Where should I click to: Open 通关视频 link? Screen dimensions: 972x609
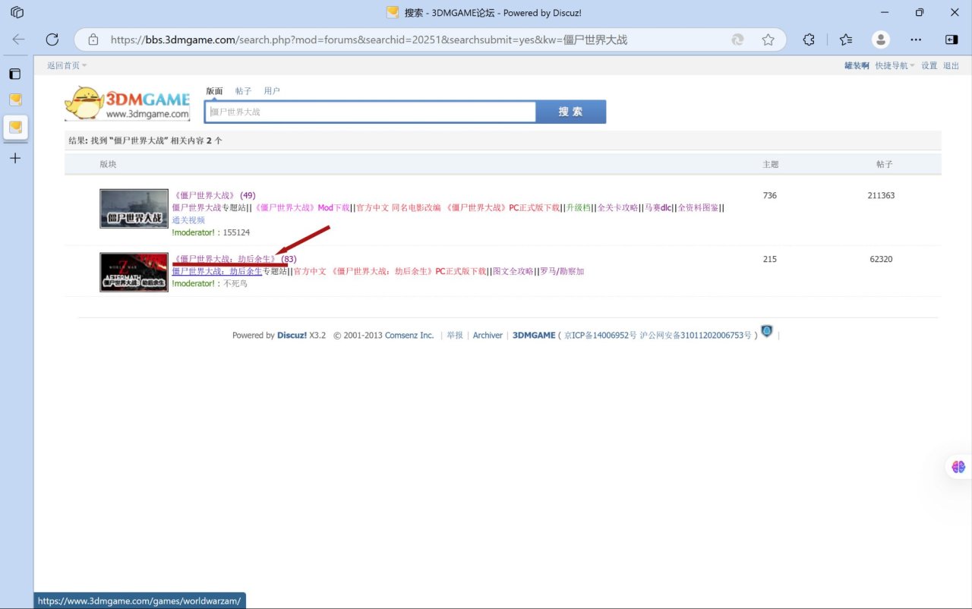pyautogui.click(x=188, y=220)
